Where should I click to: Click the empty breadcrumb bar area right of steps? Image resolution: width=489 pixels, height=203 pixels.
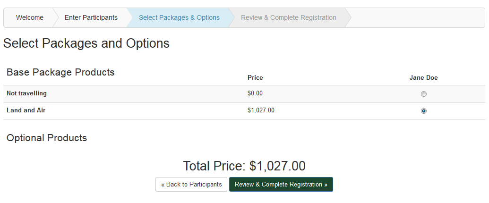pos(418,18)
